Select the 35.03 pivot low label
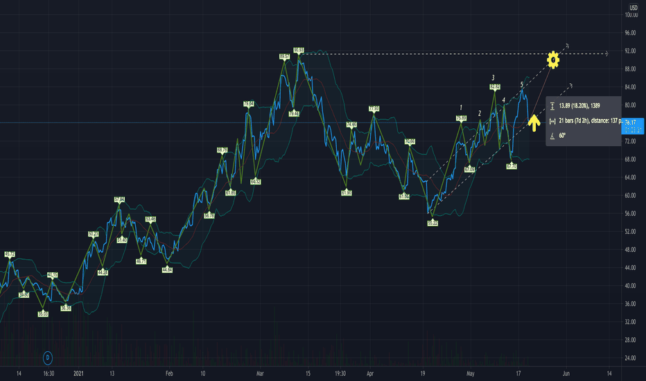 pos(43,314)
